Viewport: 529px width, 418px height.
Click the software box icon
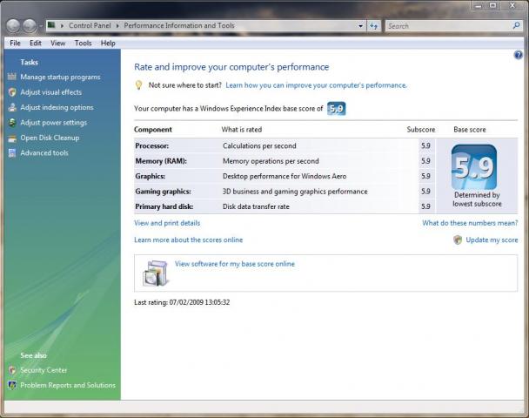155,273
